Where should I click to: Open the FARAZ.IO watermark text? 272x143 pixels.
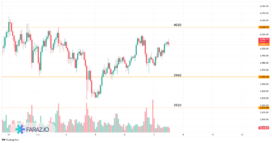[x=38, y=129]
